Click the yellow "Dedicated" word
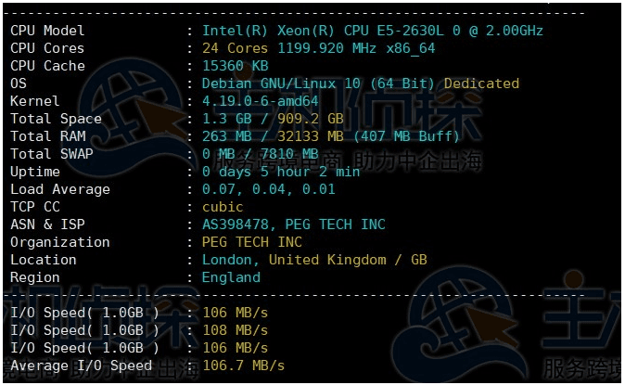Screen dimensions: 625x385 pos(481,83)
